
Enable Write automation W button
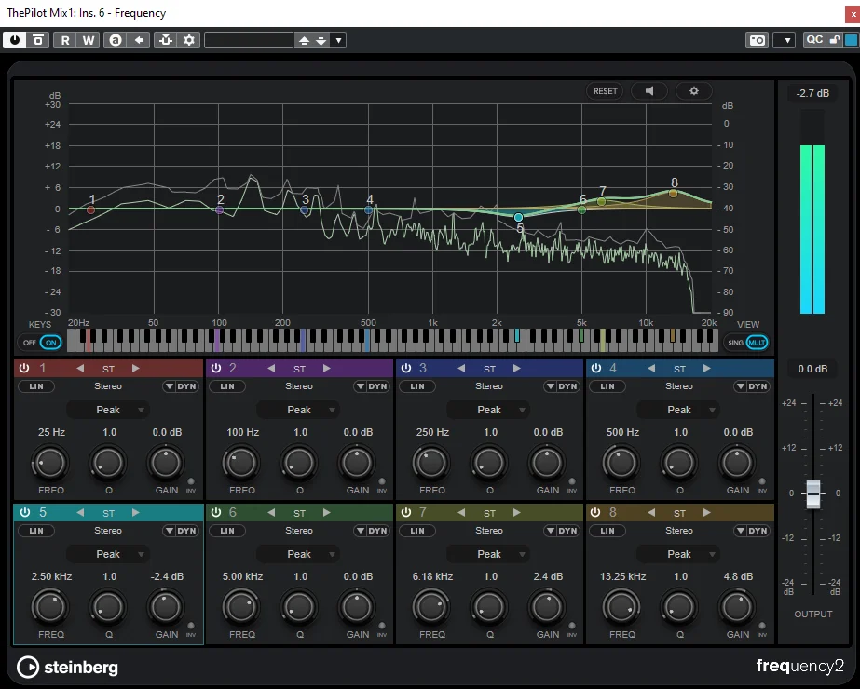click(x=89, y=40)
